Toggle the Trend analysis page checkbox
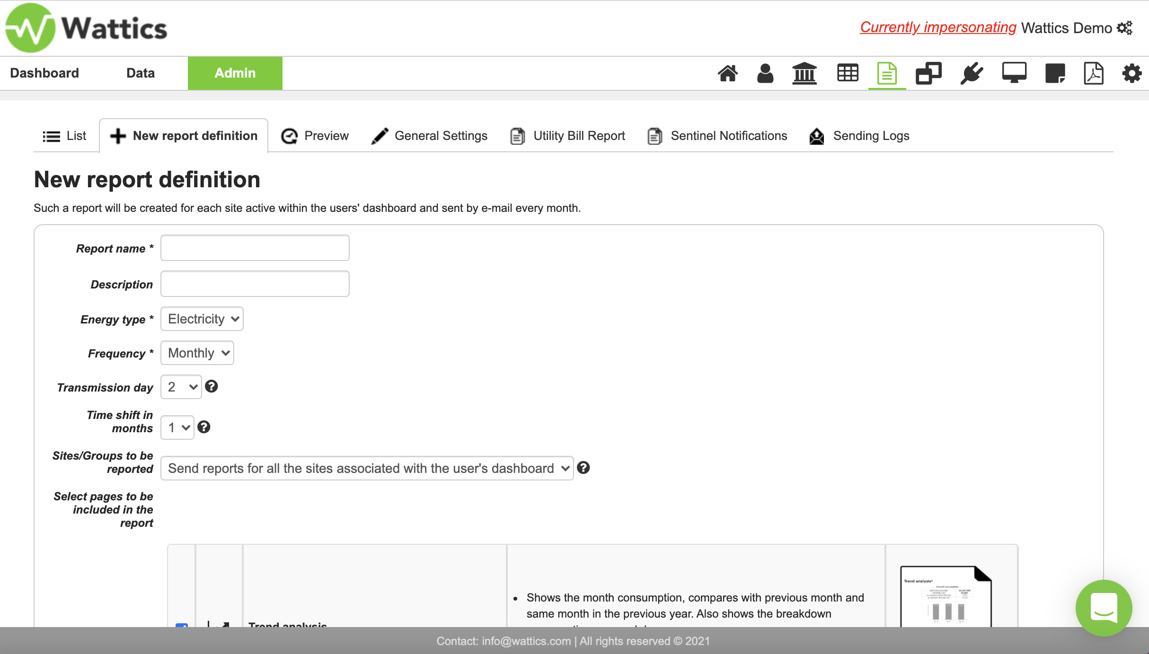This screenshot has height=654, width=1149. [182, 625]
